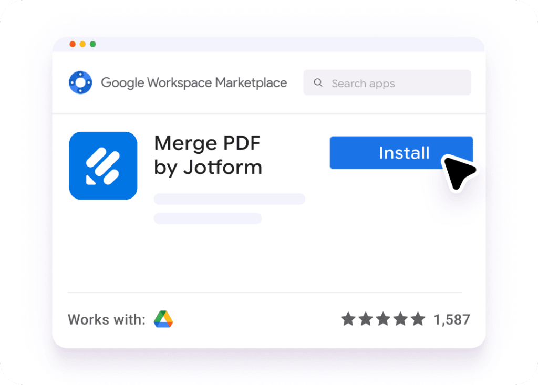Image resolution: width=538 pixels, height=385 pixels.
Task: Open the 1,587 ratings count
Action: [451, 319]
